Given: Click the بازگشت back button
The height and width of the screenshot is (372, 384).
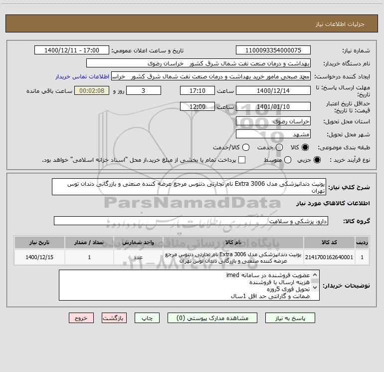Looking at the screenshot, I should pyautogui.click(x=114, y=318).
